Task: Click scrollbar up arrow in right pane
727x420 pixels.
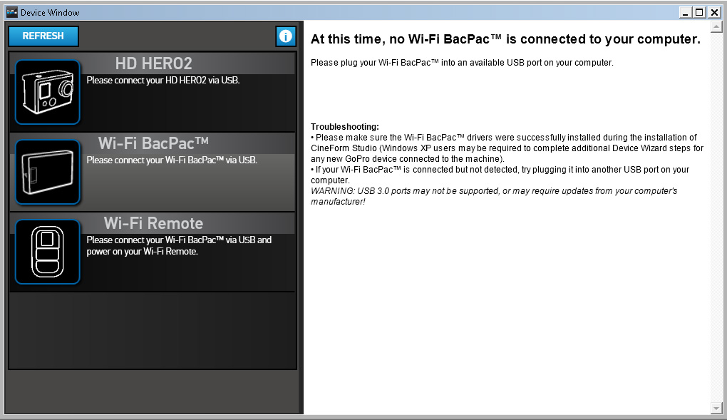Action: (x=716, y=27)
